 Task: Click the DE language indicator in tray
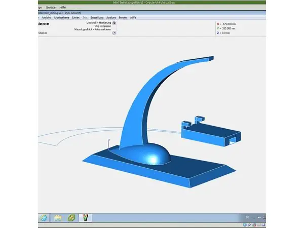click(x=248, y=217)
